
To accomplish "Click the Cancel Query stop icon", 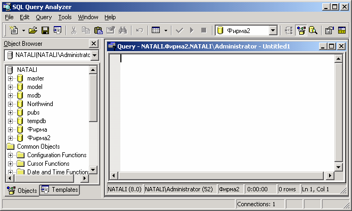I will coord(203,30).
